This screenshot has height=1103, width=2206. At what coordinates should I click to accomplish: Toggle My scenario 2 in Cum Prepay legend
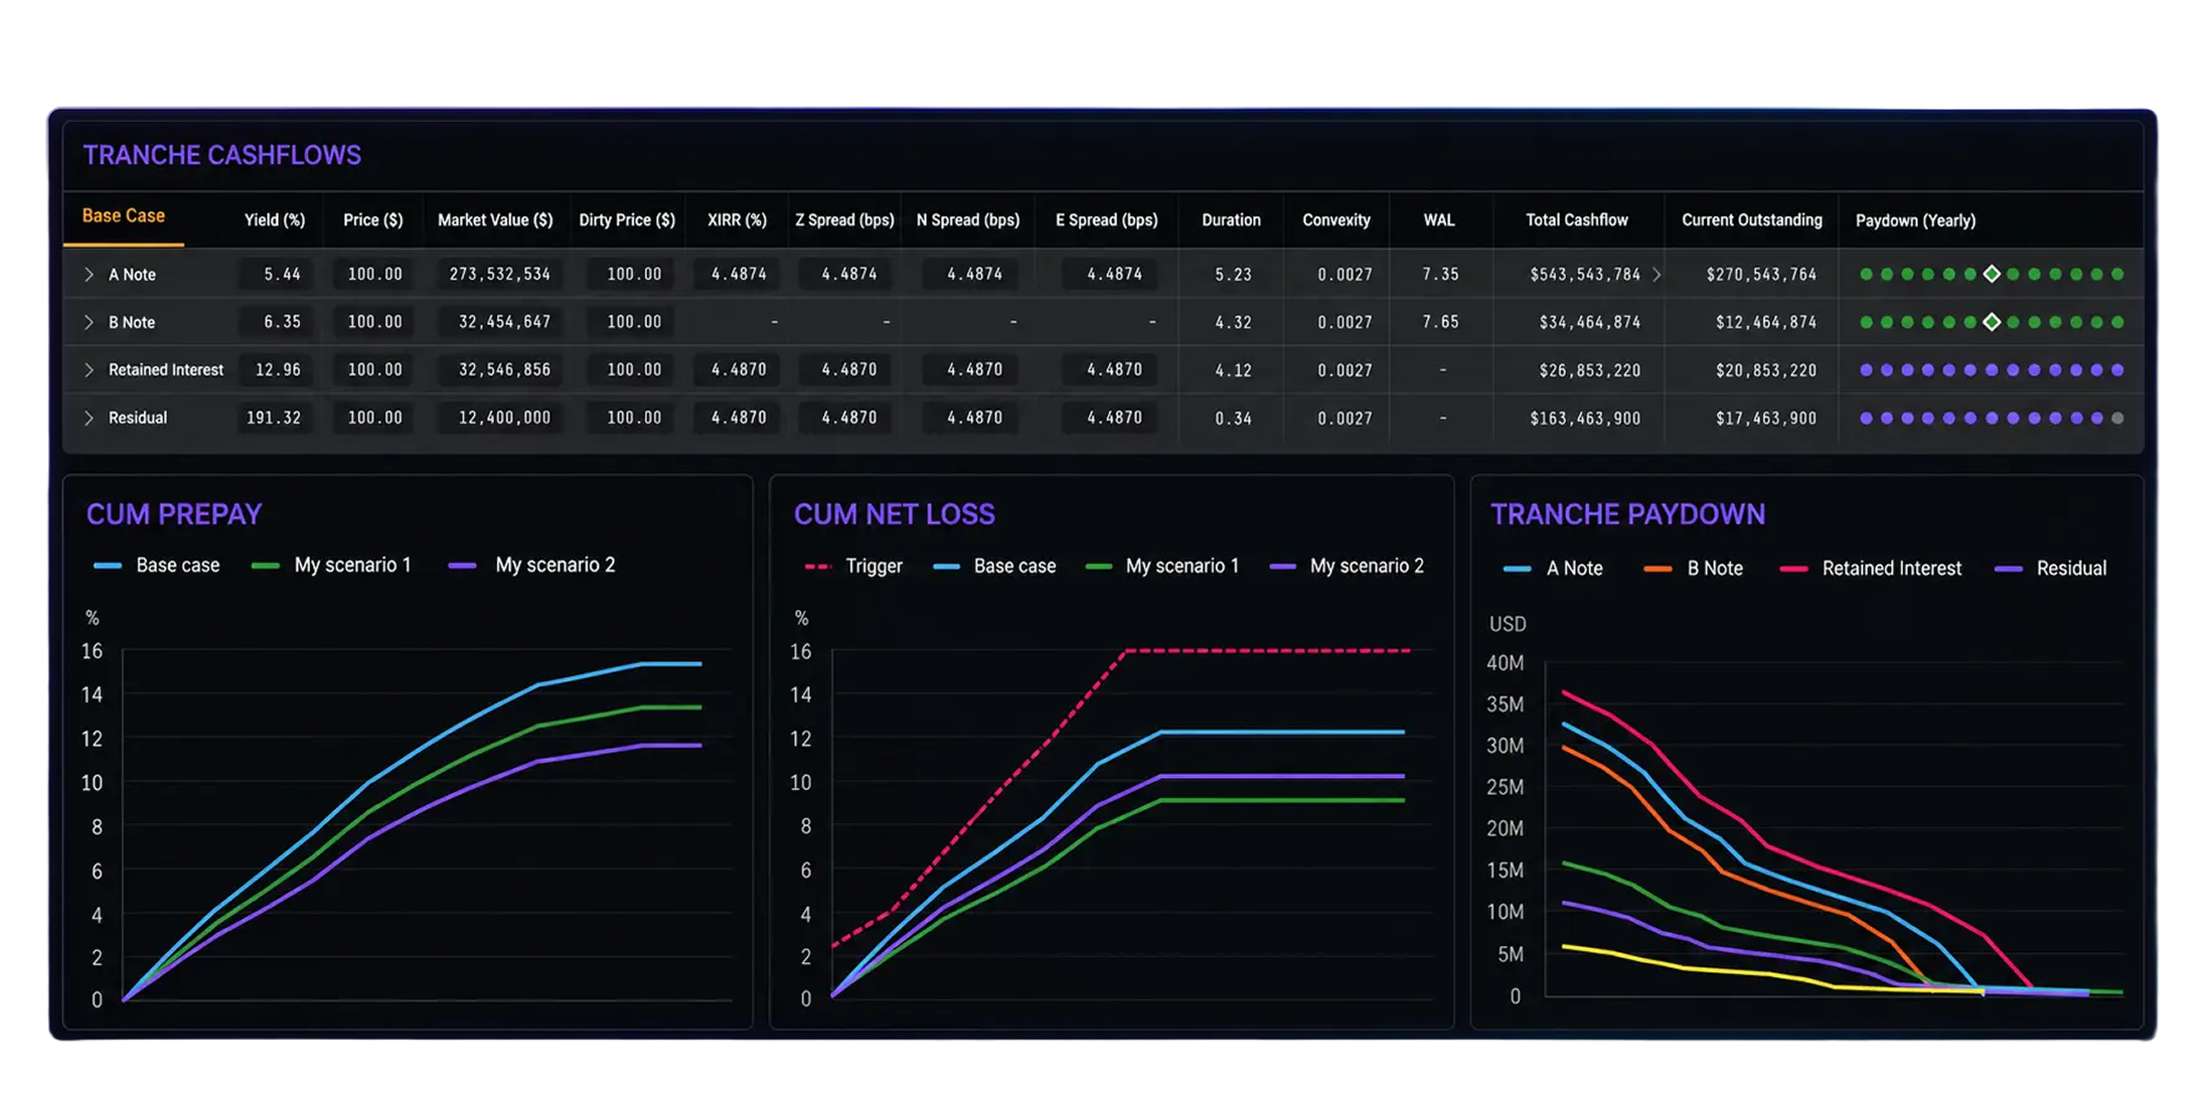coord(532,565)
